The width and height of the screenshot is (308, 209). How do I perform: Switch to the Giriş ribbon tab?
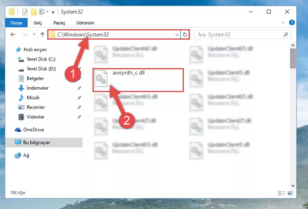coord(38,23)
